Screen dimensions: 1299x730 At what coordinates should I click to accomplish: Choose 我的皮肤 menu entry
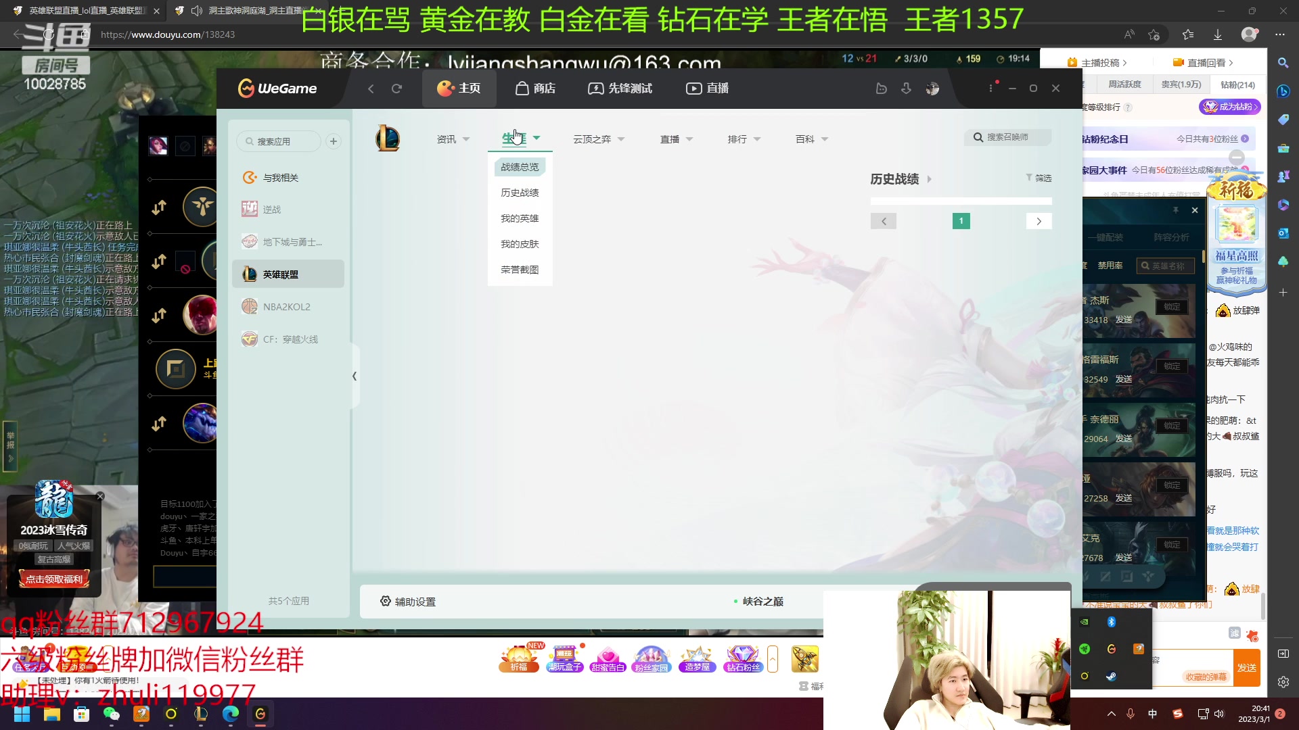520,244
